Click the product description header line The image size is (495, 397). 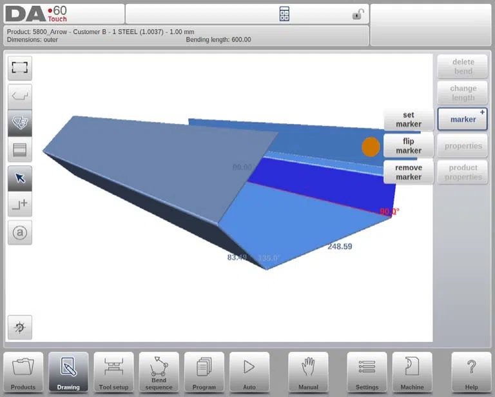(101, 32)
